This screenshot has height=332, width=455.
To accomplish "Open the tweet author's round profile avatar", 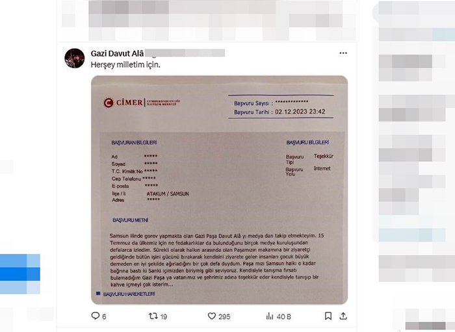I will pos(75,58).
